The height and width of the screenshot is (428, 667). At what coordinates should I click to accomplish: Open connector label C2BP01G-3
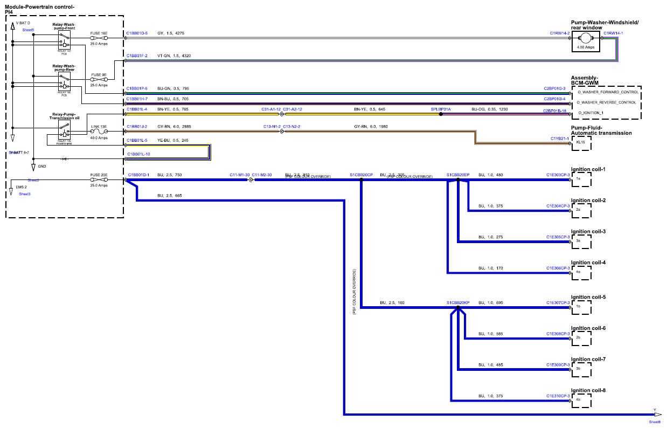[554, 88]
